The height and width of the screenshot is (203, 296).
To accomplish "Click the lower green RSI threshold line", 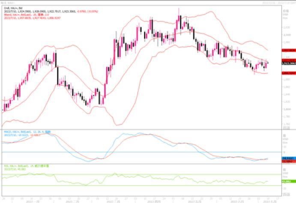I will click(x=129, y=185).
